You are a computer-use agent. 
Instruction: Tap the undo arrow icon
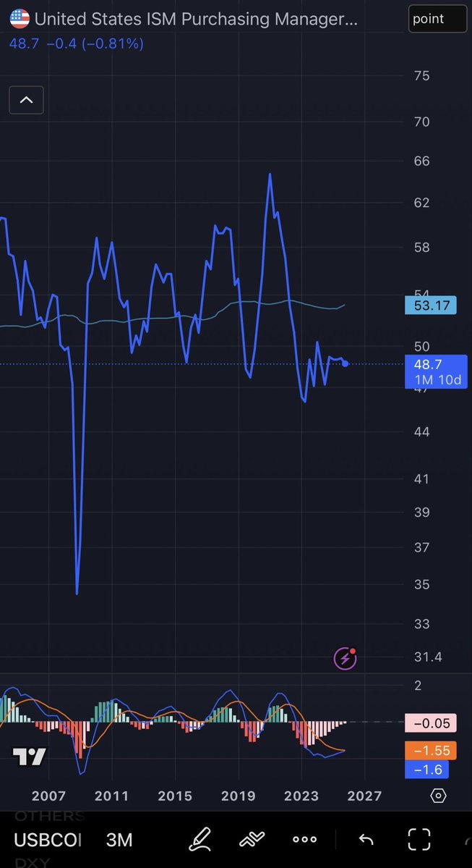pos(366,840)
